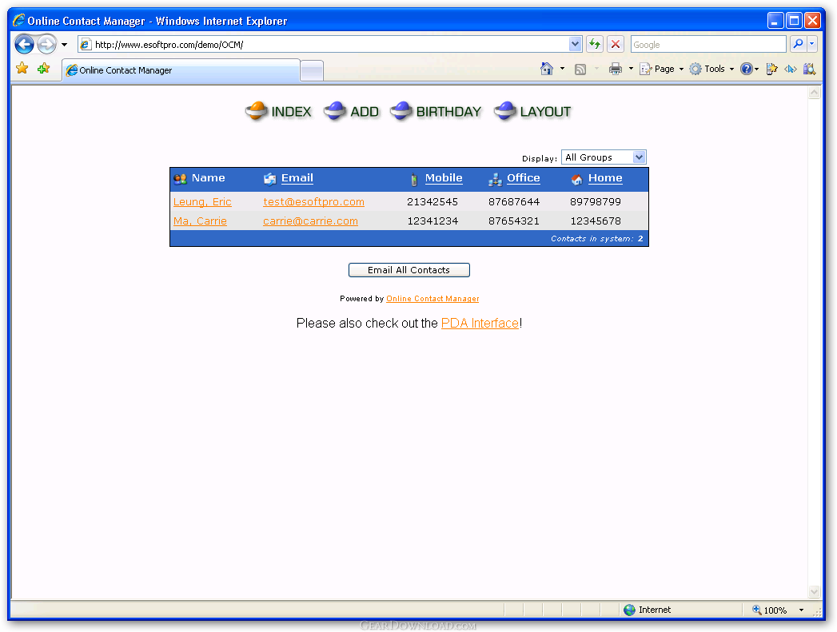837x632 pixels.
Task: Click the Internet zone status icon
Action: point(629,610)
